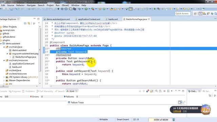Expand BaiduHomePage.java in the tree
The image size is (217, 122).
coord(10,57)
